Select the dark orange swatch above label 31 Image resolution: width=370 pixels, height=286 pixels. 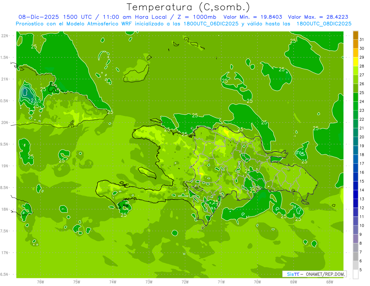[x=356, y=35]
